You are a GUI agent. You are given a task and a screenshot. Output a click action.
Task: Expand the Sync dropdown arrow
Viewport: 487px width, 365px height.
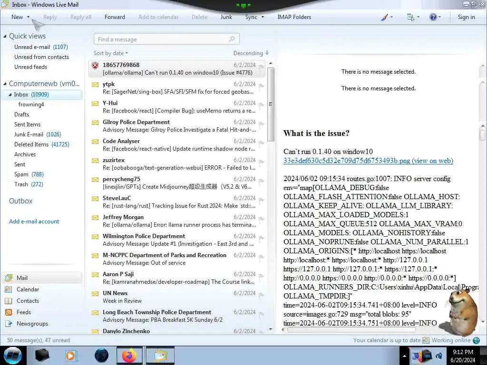tap(263, 17)
